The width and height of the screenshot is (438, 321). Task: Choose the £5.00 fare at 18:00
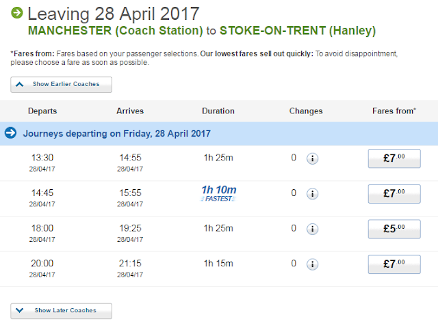394,229
